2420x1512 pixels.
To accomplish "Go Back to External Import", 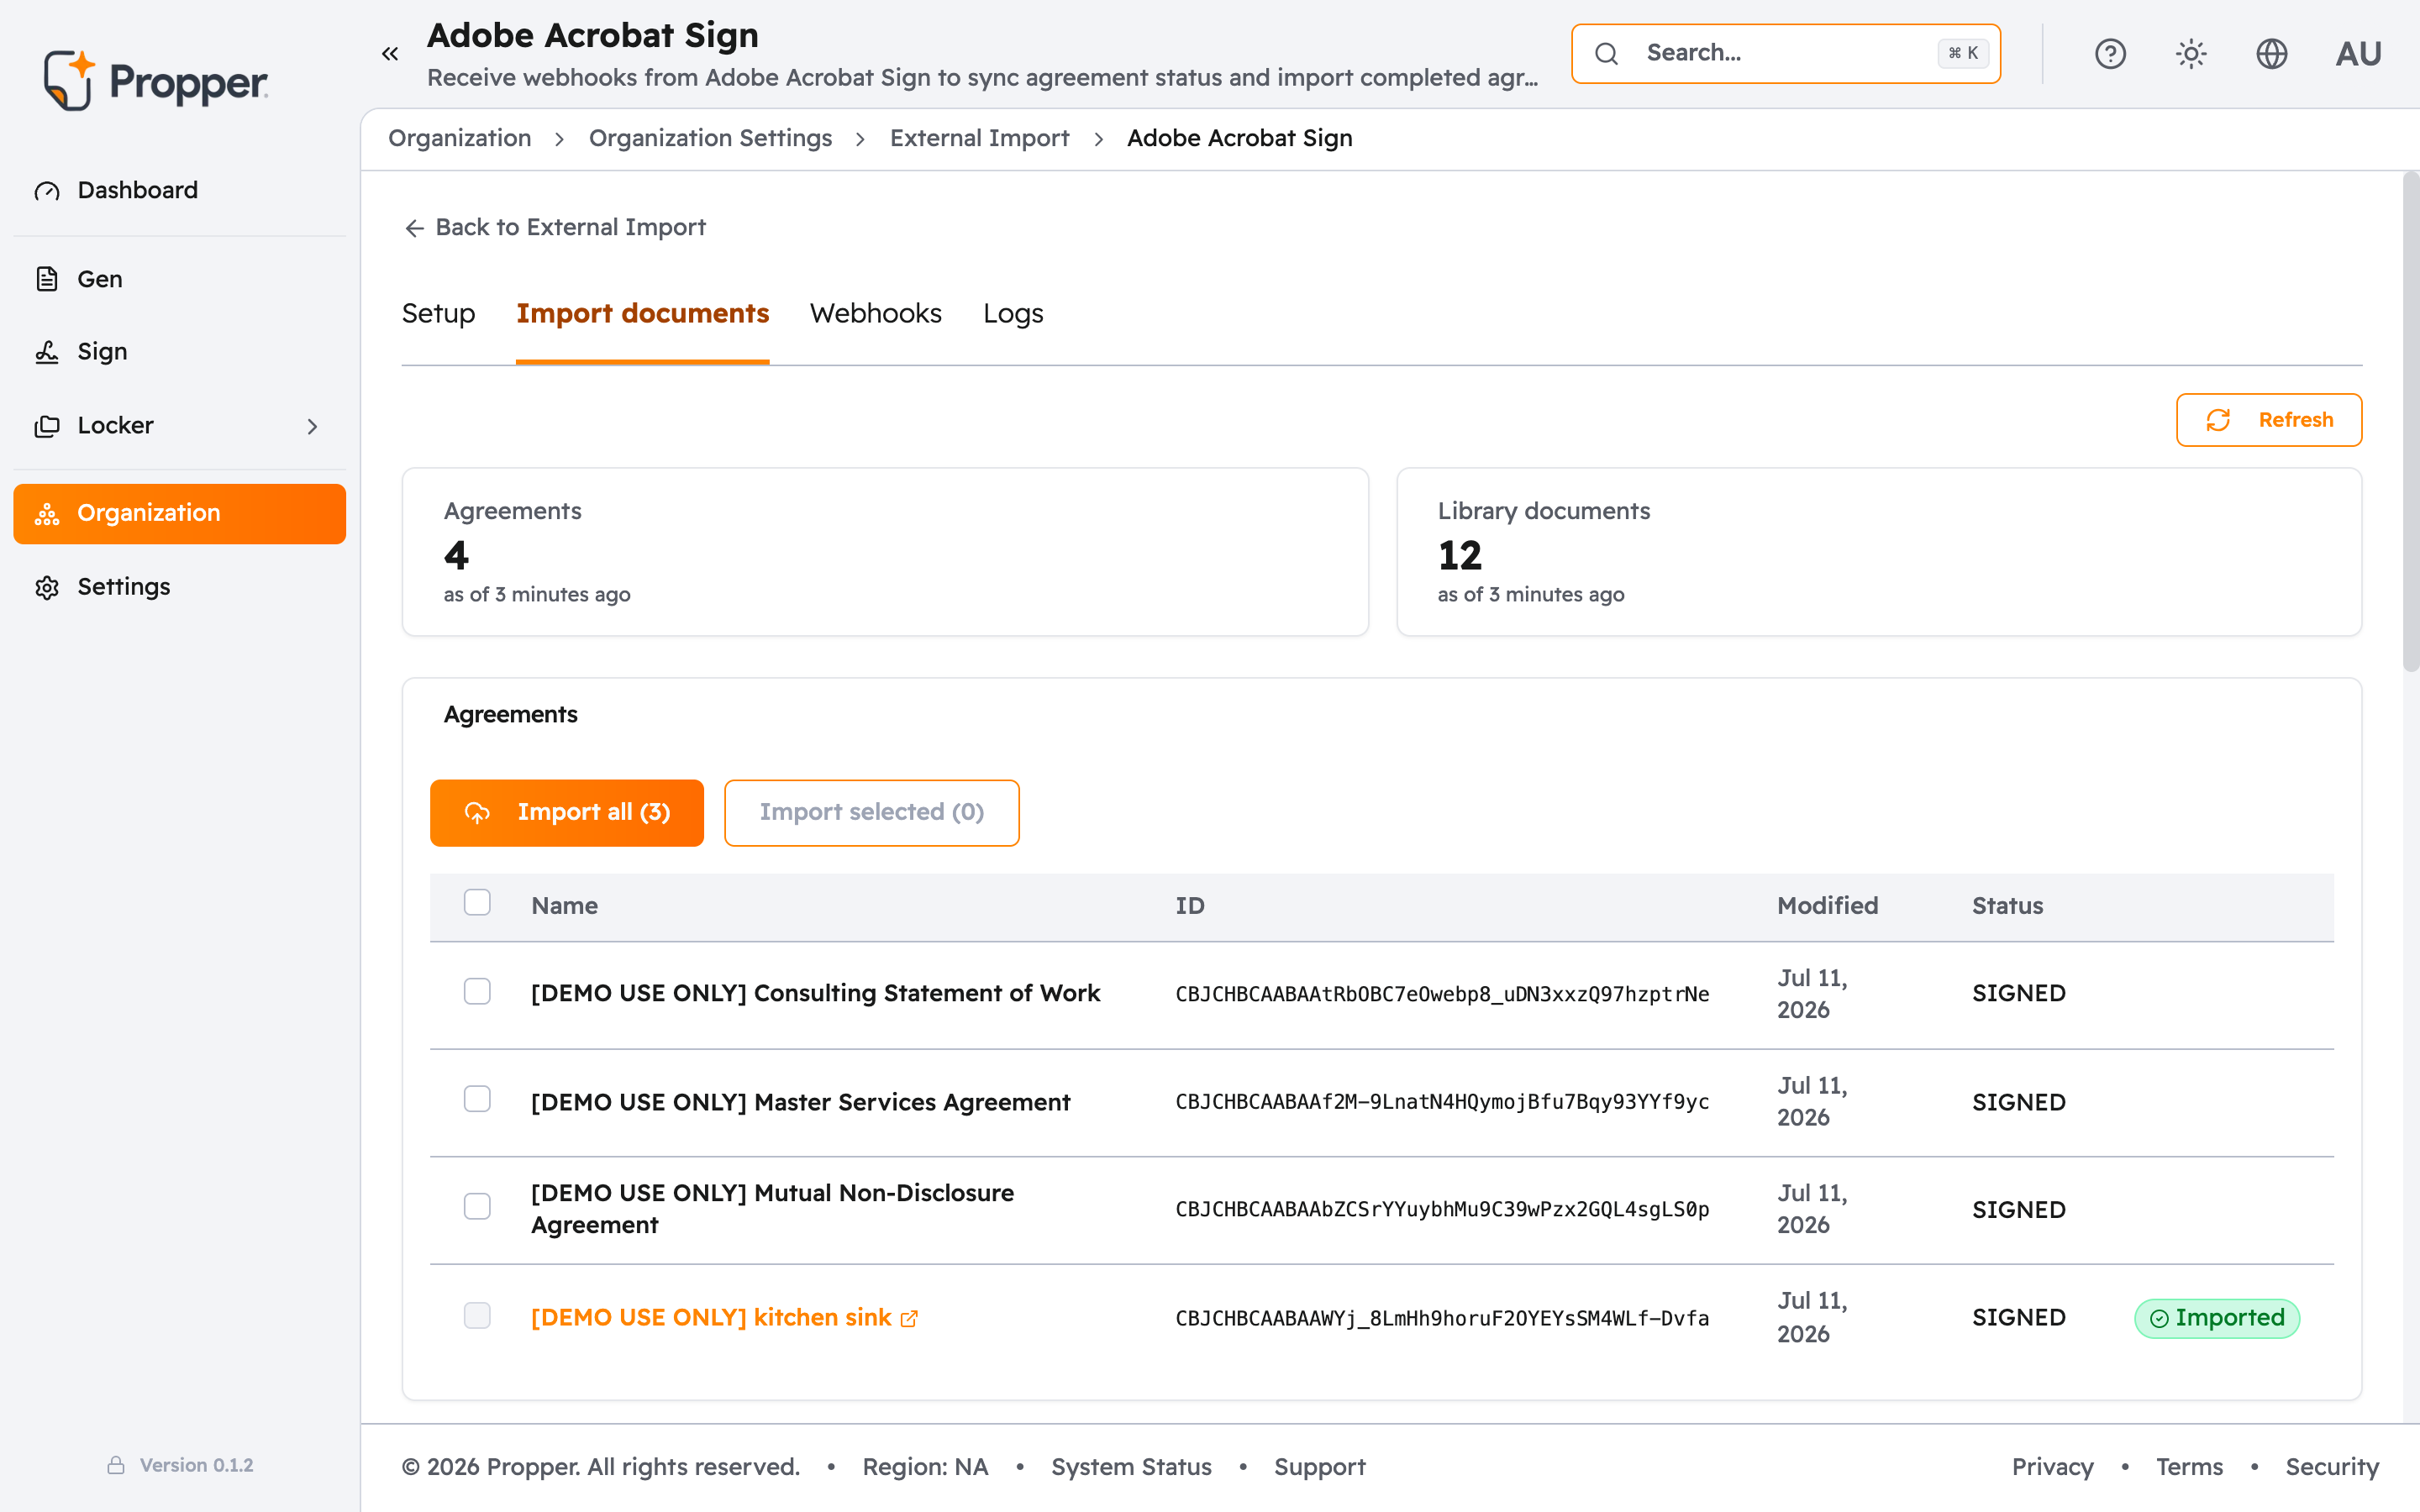I will [x=555, y=228].
